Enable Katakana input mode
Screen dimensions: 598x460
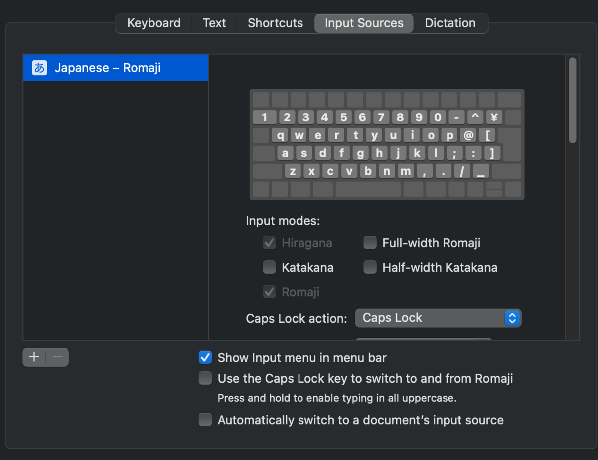point(270,267)
